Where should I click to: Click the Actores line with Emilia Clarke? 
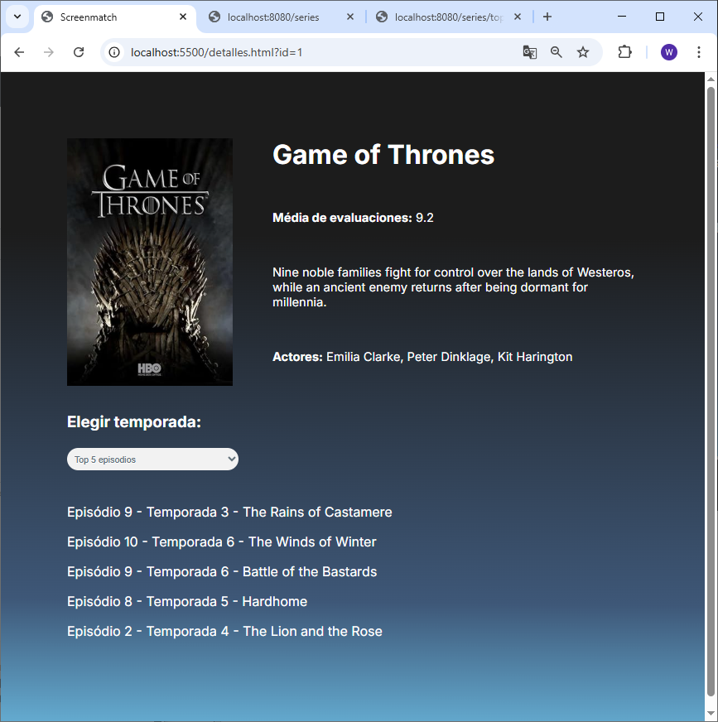tap(422, 357)
